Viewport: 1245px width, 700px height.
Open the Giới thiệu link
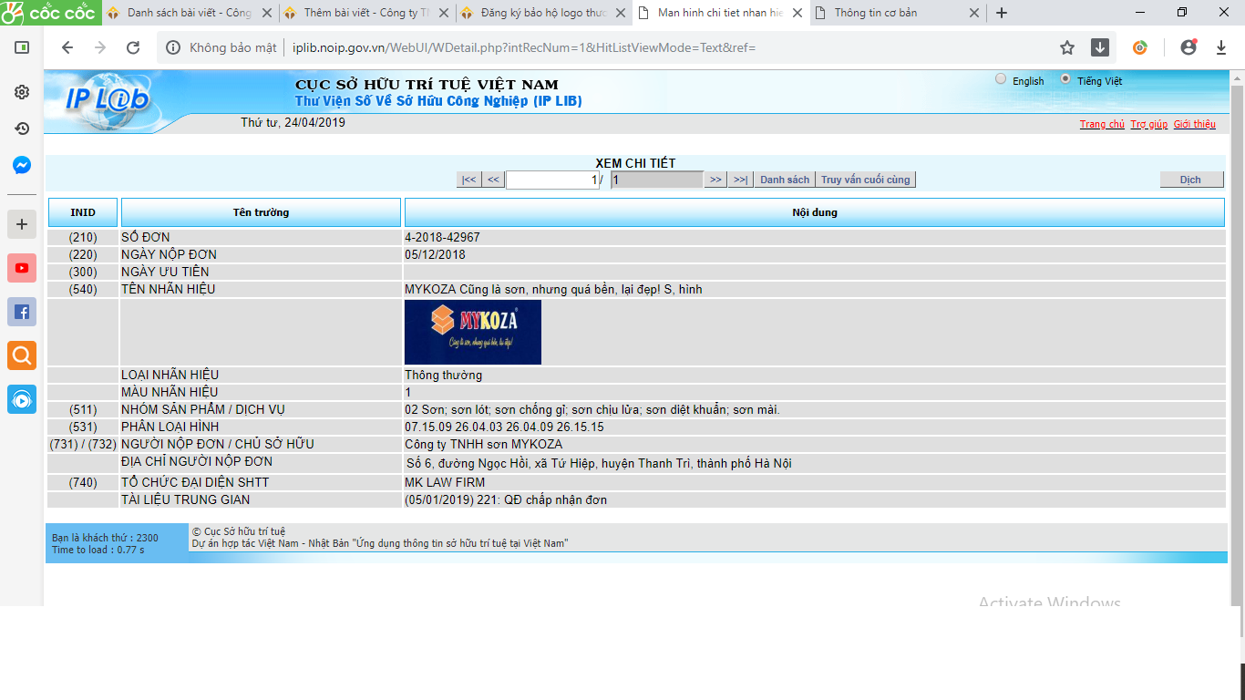pyautogui.click(x=1195, y=124)
